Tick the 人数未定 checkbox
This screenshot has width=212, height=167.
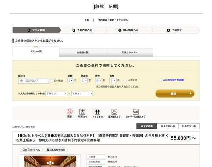(125, 80)
